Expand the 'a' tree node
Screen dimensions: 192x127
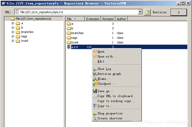tap(13, 23)
